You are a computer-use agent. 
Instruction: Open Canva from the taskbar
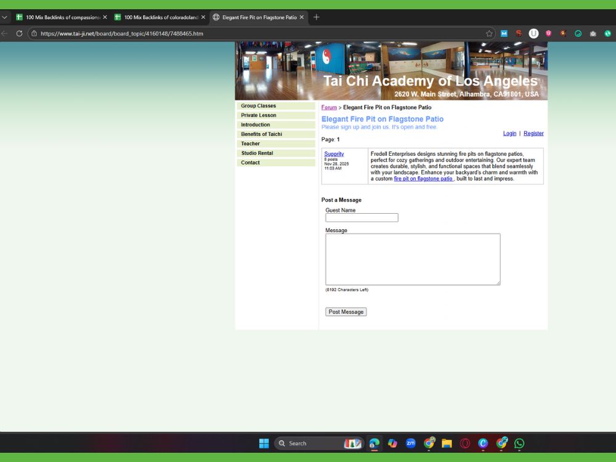click(x=483, y=443)
